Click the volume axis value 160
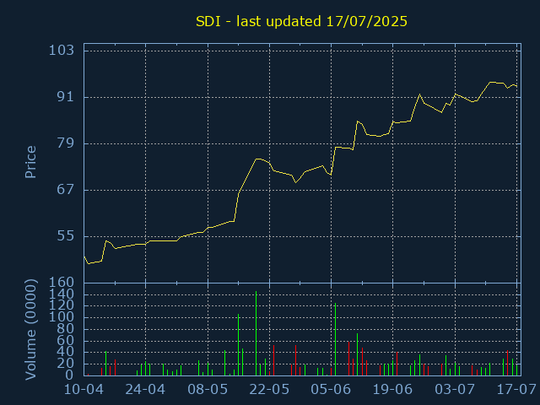This screenshot has width=540, height=405. tap(62, 283)
